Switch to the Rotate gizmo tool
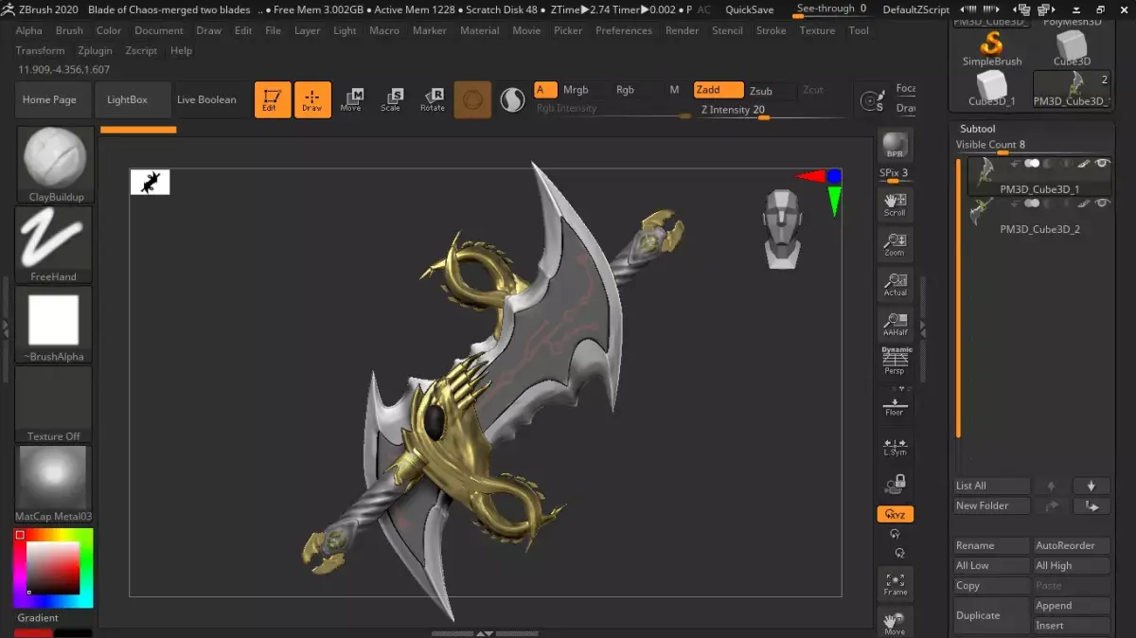 click(432, 99)
